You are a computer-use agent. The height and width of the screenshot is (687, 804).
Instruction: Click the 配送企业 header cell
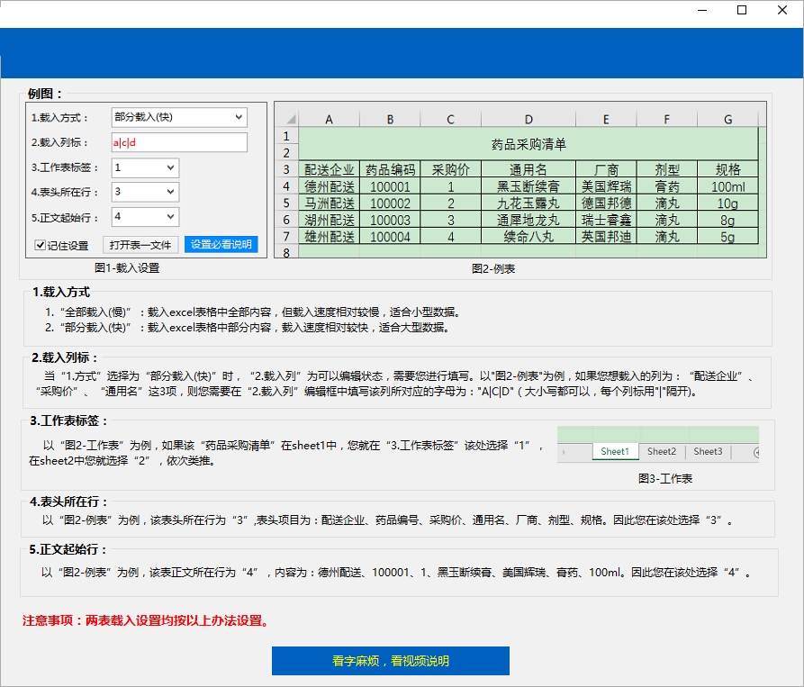[329, 169]
